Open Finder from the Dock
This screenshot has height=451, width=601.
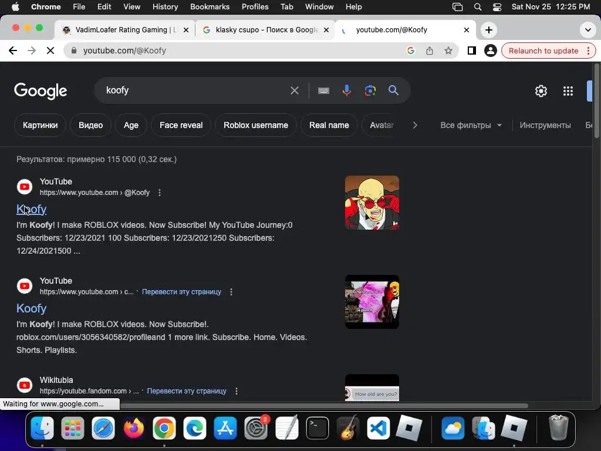pyautogui.click(x=42, y=428)
